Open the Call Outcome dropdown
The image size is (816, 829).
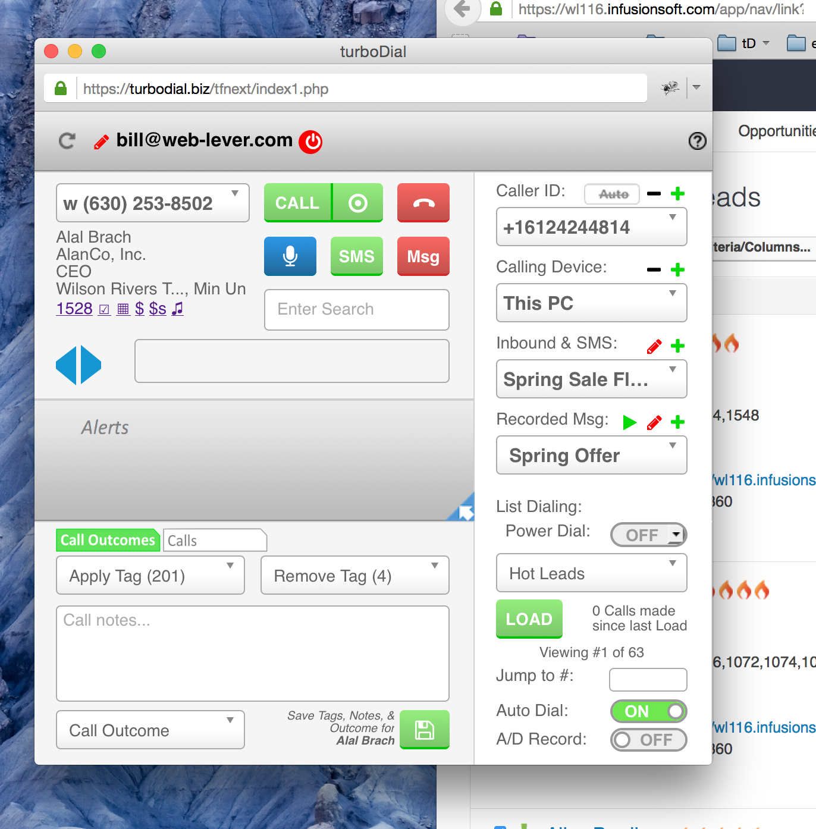tap(150, 730)
